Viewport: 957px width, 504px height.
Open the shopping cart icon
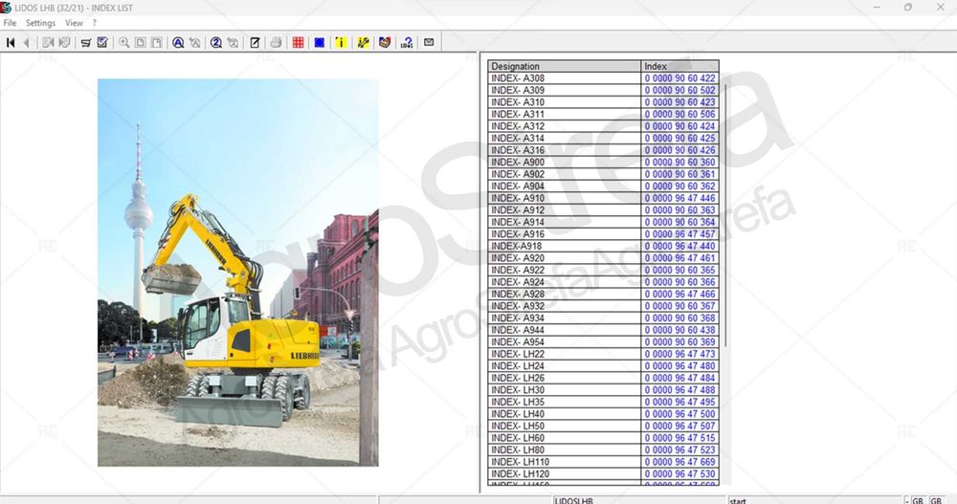pyautogui.click(x=86, y=42)
